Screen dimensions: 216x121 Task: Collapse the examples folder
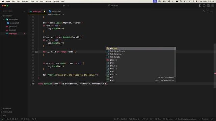click(x=4, y=19)
